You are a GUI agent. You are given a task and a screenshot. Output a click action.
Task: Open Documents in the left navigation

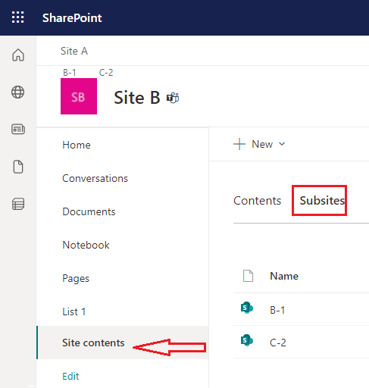pyautogui.click(x=89, y=211)
